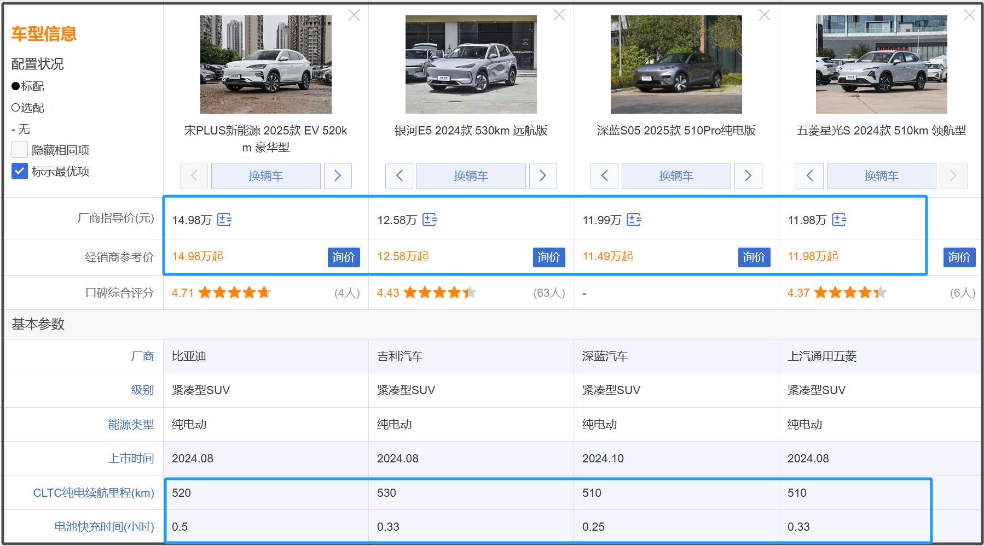Click the 530 range value cell
Image resolution: width=984 pixels, height=546 pixels.
click(x=471, y=493)
